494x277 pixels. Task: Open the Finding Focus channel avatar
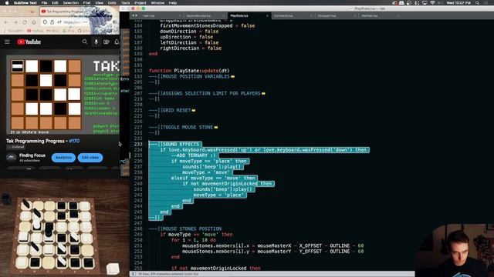pyautogui.click(x=11, y=157)
